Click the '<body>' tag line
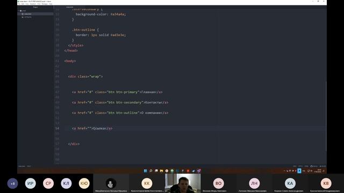Screen dimensions: 344x193 [70, 61]
